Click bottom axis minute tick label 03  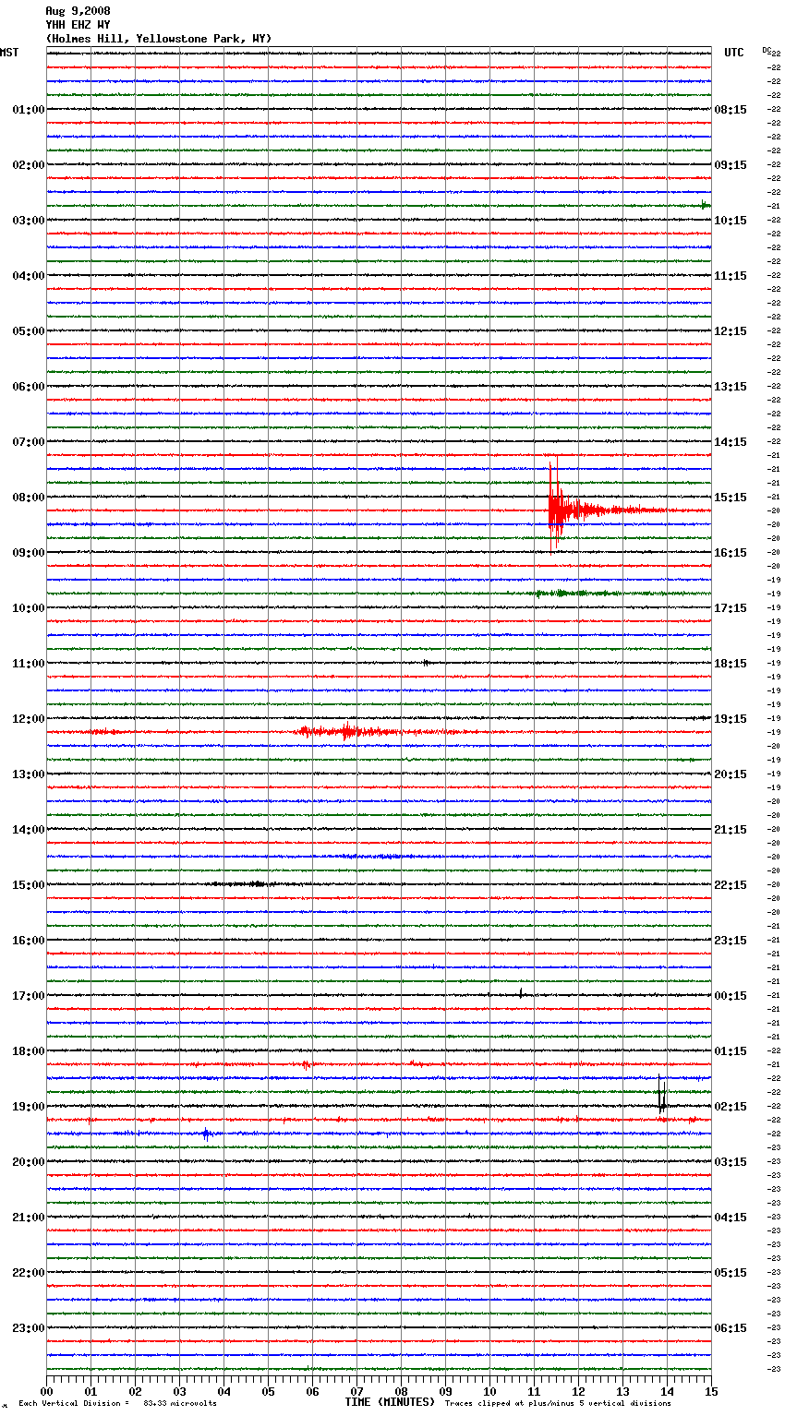(x=179, y=1392)
